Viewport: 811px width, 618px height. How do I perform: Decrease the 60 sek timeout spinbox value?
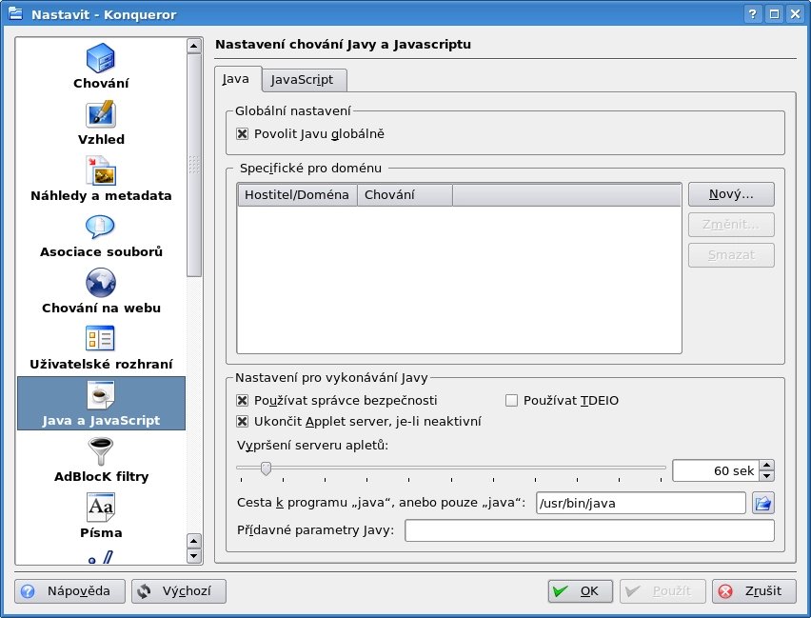click(767, 476)
